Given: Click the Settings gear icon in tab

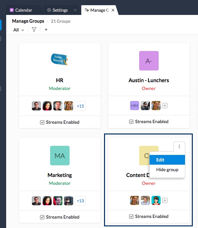Looking at the screenshot, I should 49,10.
